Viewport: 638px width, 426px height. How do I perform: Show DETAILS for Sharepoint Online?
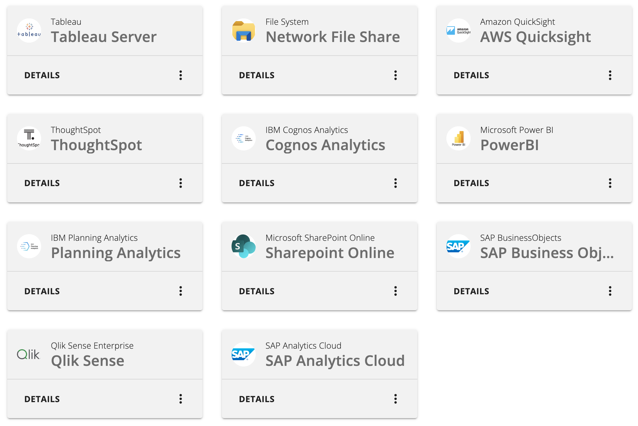pos(257,291)
